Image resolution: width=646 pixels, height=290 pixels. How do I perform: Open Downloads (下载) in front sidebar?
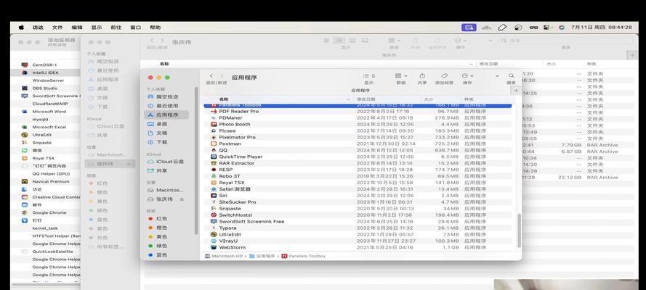tap(167, 142)
